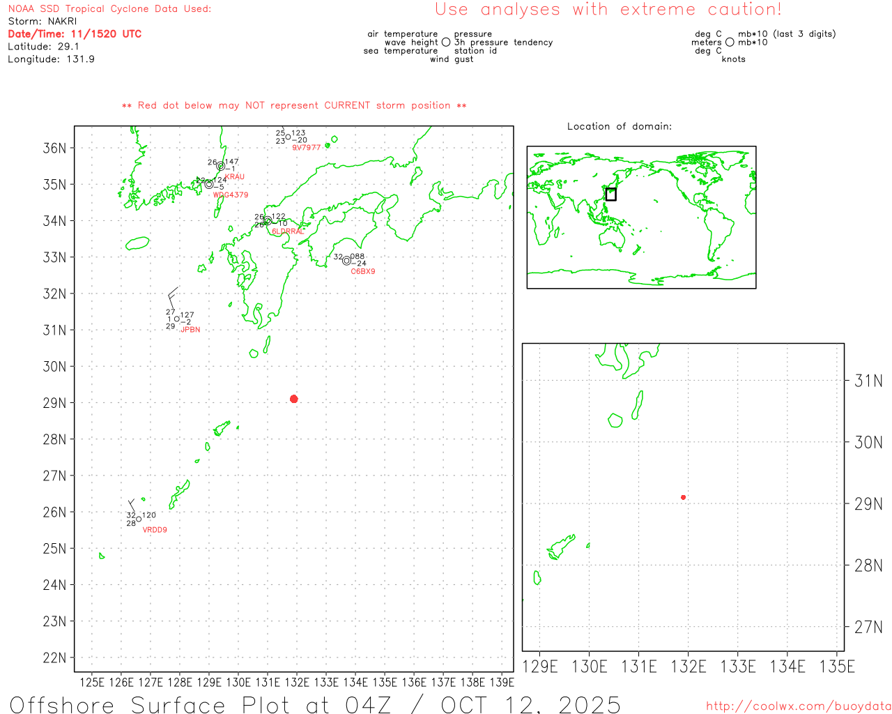Click the VRDD9 station circle marker

click(138, 519)
